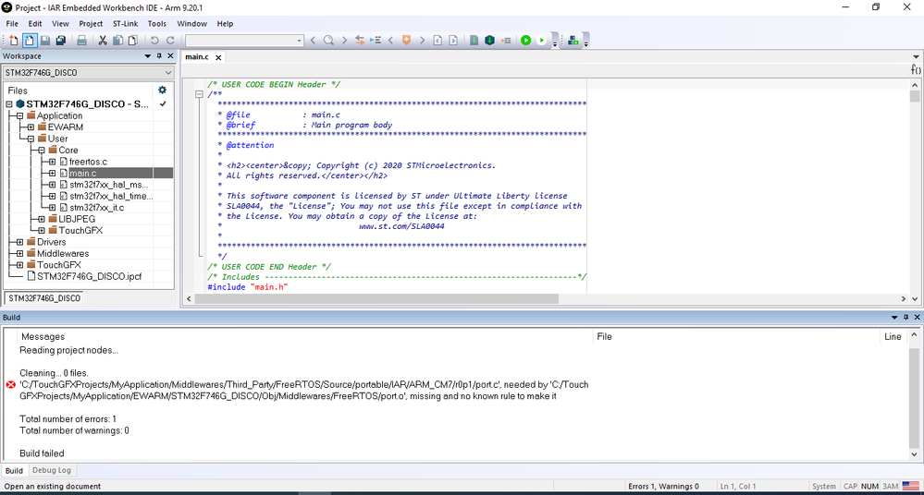Click the Paste toolbar icon
Viewport: 924px width, 495px height.
pyautogui.click(x=133, y=41)
